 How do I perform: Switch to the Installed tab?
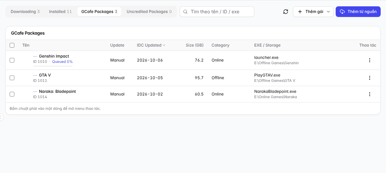point(60,12)
